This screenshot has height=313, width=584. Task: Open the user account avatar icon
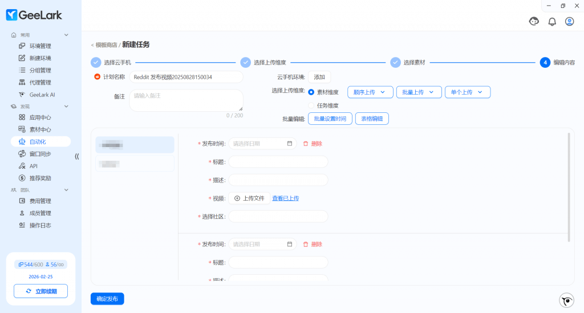click(x=569, y=22)
